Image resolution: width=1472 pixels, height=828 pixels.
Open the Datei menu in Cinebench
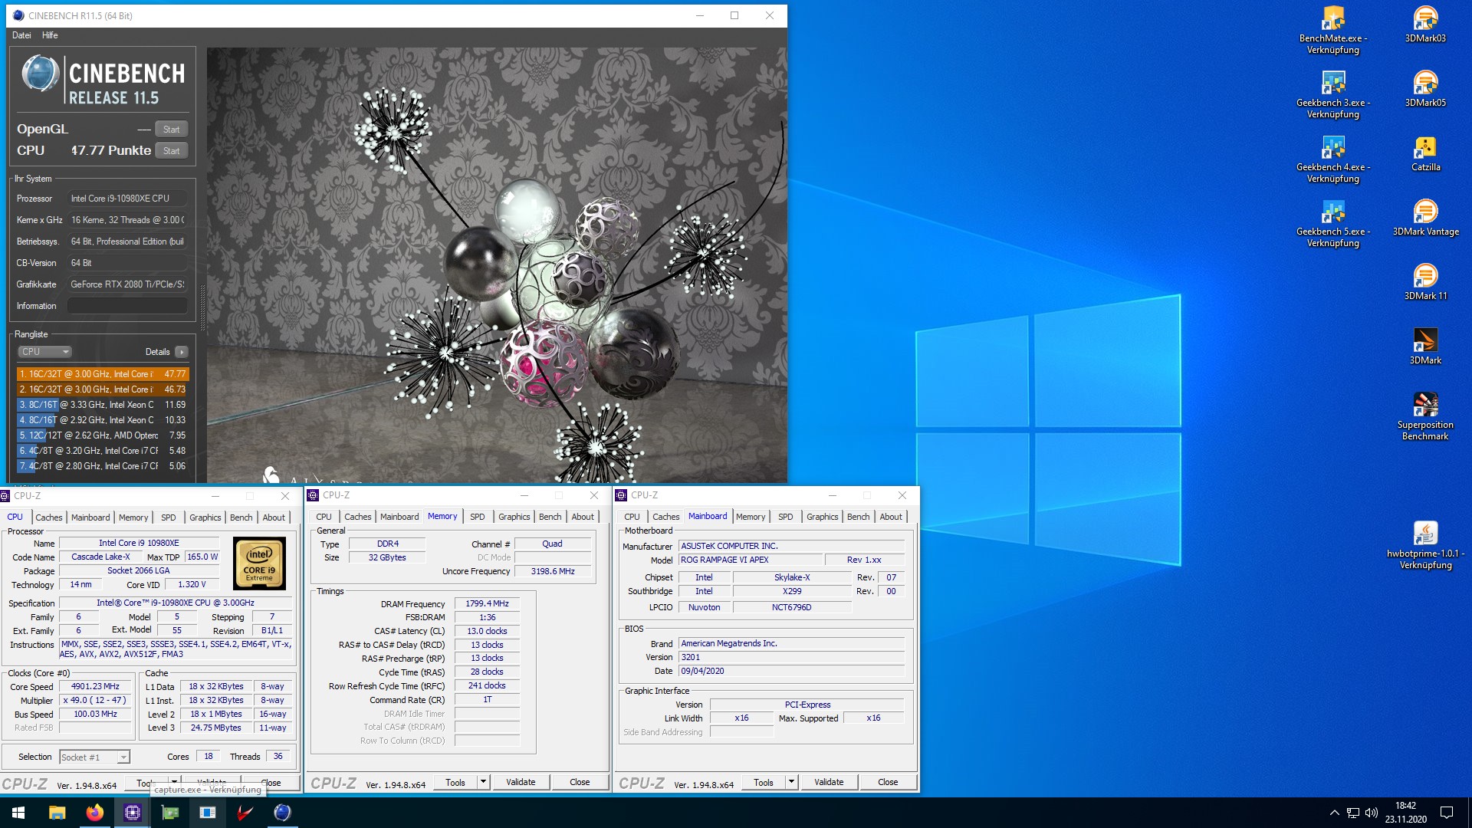coord(21,35)
